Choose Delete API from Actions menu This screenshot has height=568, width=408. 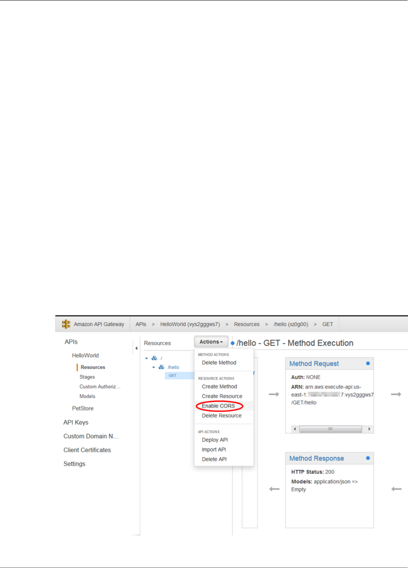[214, 459]
